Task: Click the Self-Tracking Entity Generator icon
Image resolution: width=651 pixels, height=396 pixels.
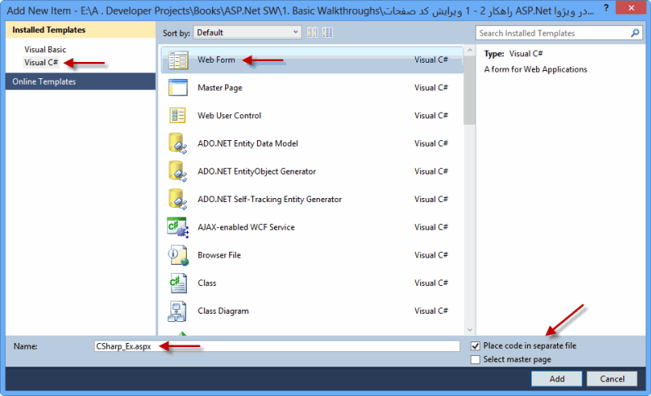Action: 178,199
